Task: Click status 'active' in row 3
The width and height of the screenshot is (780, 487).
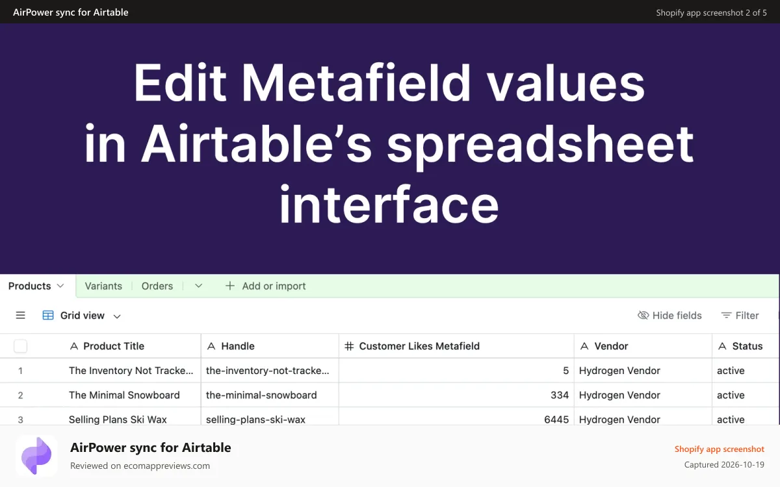Action: tap(731, 419)
